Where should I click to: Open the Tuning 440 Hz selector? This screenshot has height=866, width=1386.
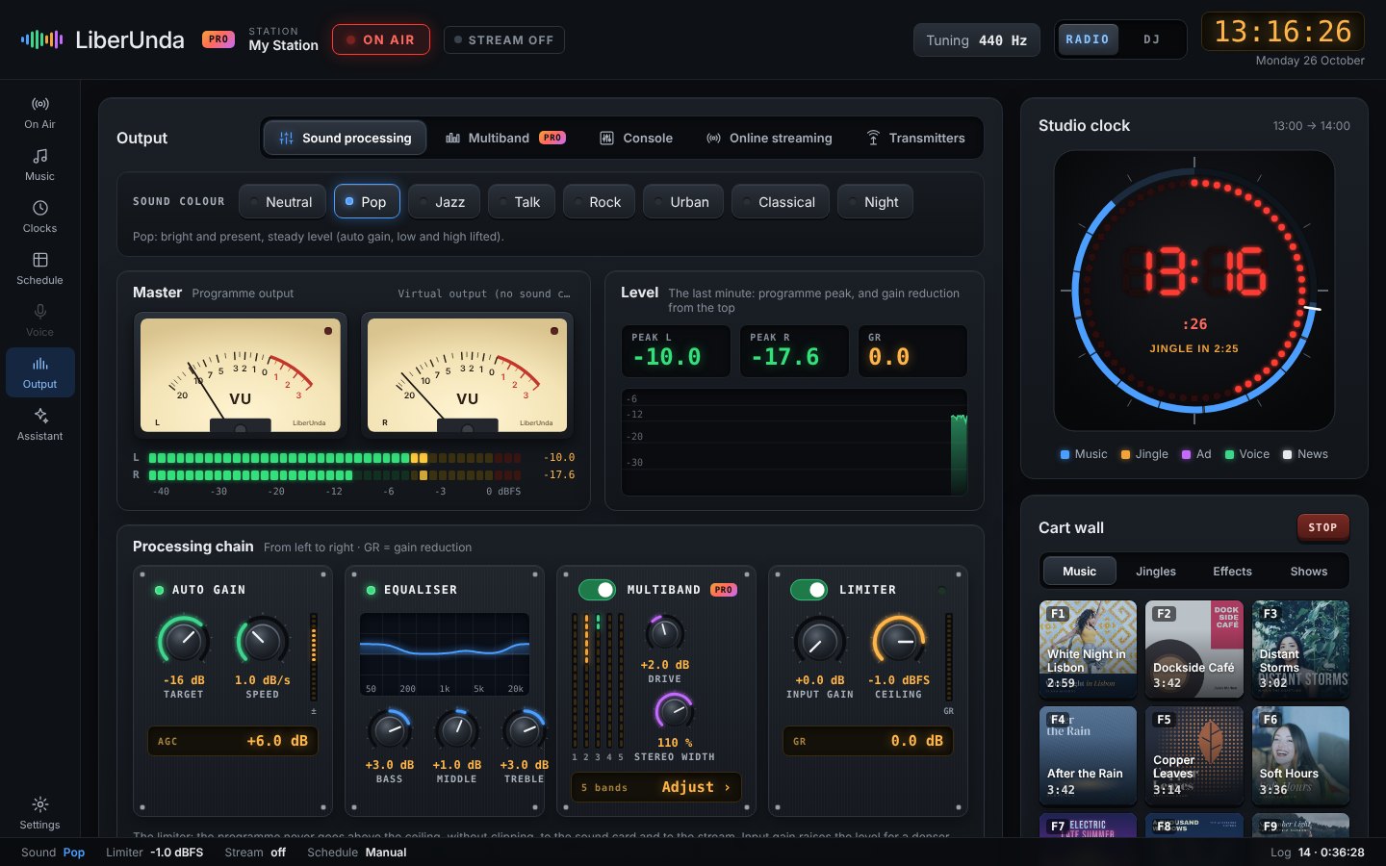pyautogui.click(x=976, y=40)
